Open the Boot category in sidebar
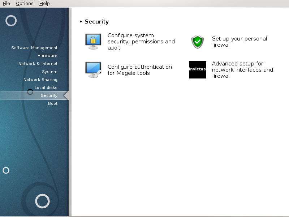The image size is (289, 217). click(53, 103)
